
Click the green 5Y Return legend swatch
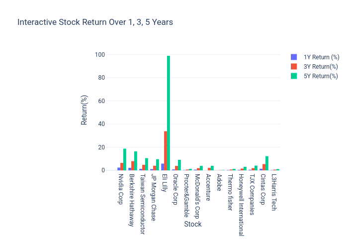point(294,76)
